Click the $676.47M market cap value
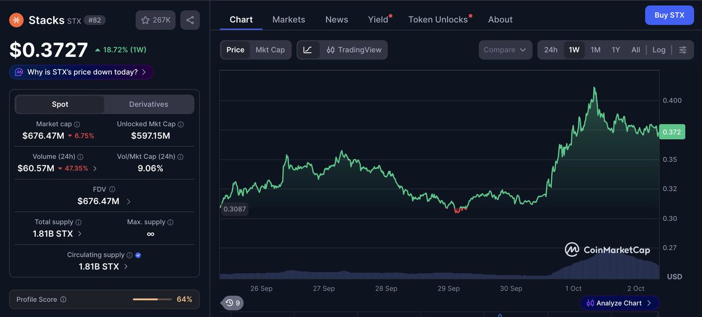The height and width of the screenshot is (317, 702). [43, 136]
